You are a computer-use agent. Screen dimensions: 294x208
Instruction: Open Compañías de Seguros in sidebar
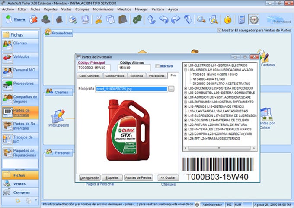coord(20,99)
